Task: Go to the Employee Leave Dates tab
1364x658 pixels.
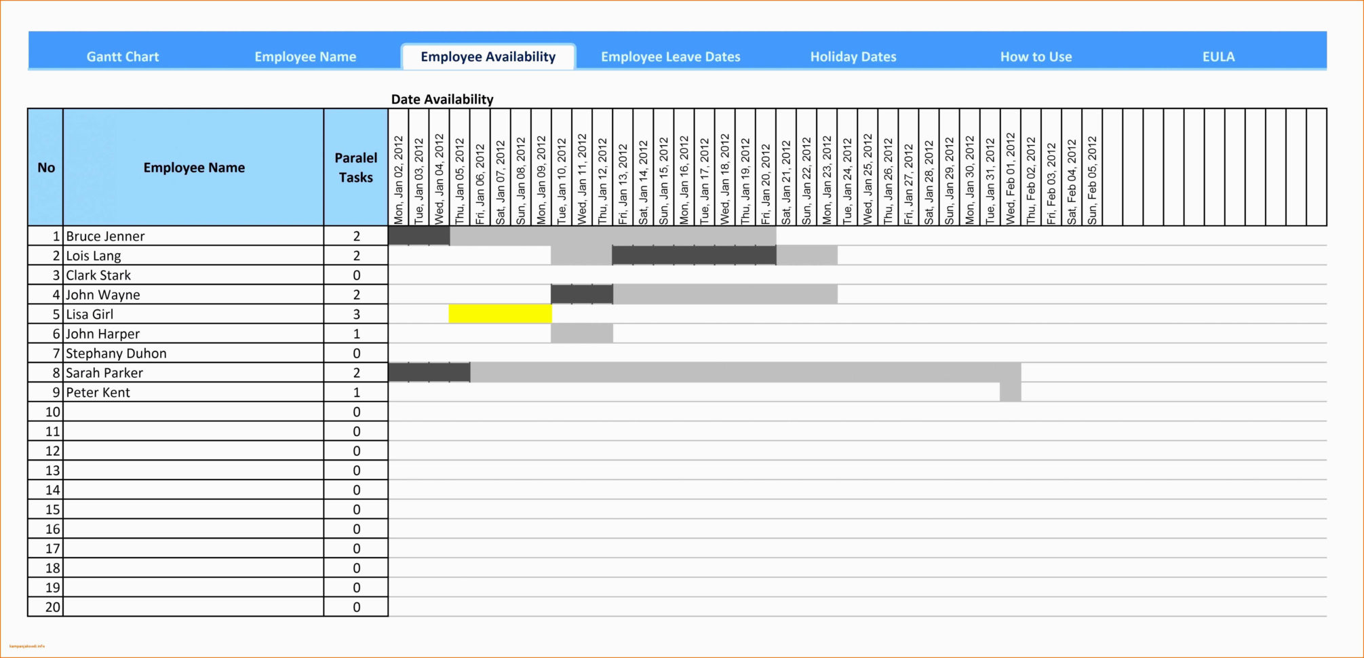Action: [x=671, y=57]
